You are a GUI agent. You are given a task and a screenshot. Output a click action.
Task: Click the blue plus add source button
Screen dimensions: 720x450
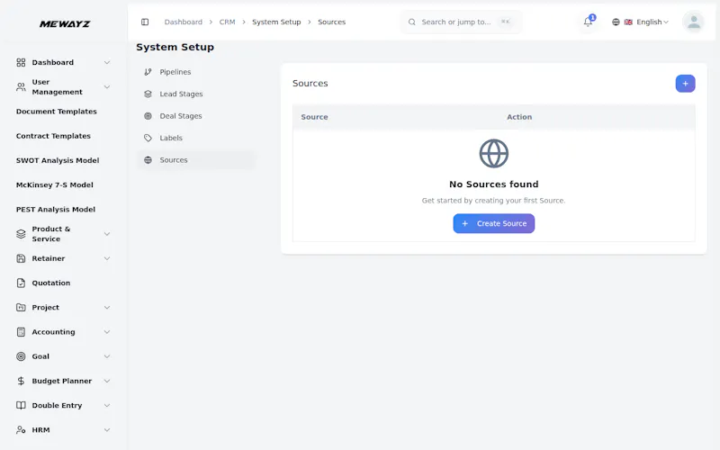685,84
